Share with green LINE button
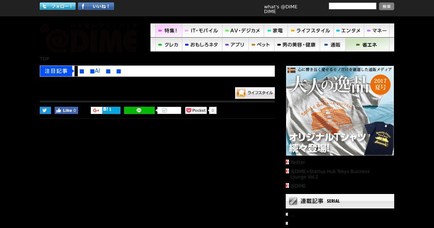The width and height of the screenshot is (434, 228). (x=139, y=110)
